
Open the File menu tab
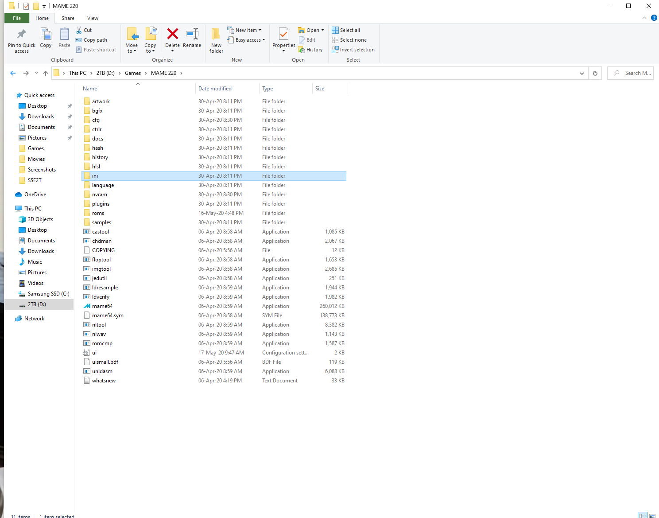click(17, 18)
